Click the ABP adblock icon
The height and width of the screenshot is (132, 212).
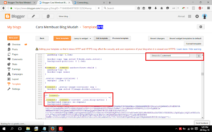pos(200,8)
